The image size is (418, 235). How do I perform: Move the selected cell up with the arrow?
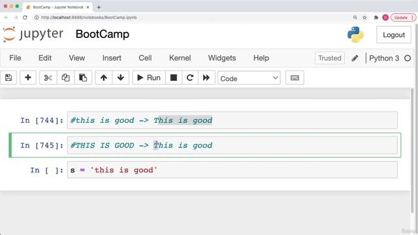tap(104, 78)
